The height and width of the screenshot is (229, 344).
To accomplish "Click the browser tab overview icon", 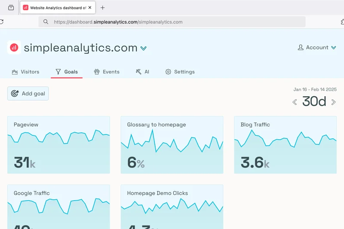I will (11, 8).
